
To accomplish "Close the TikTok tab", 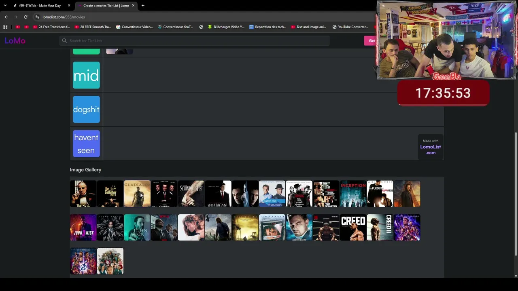I will (x=69, y=6).
